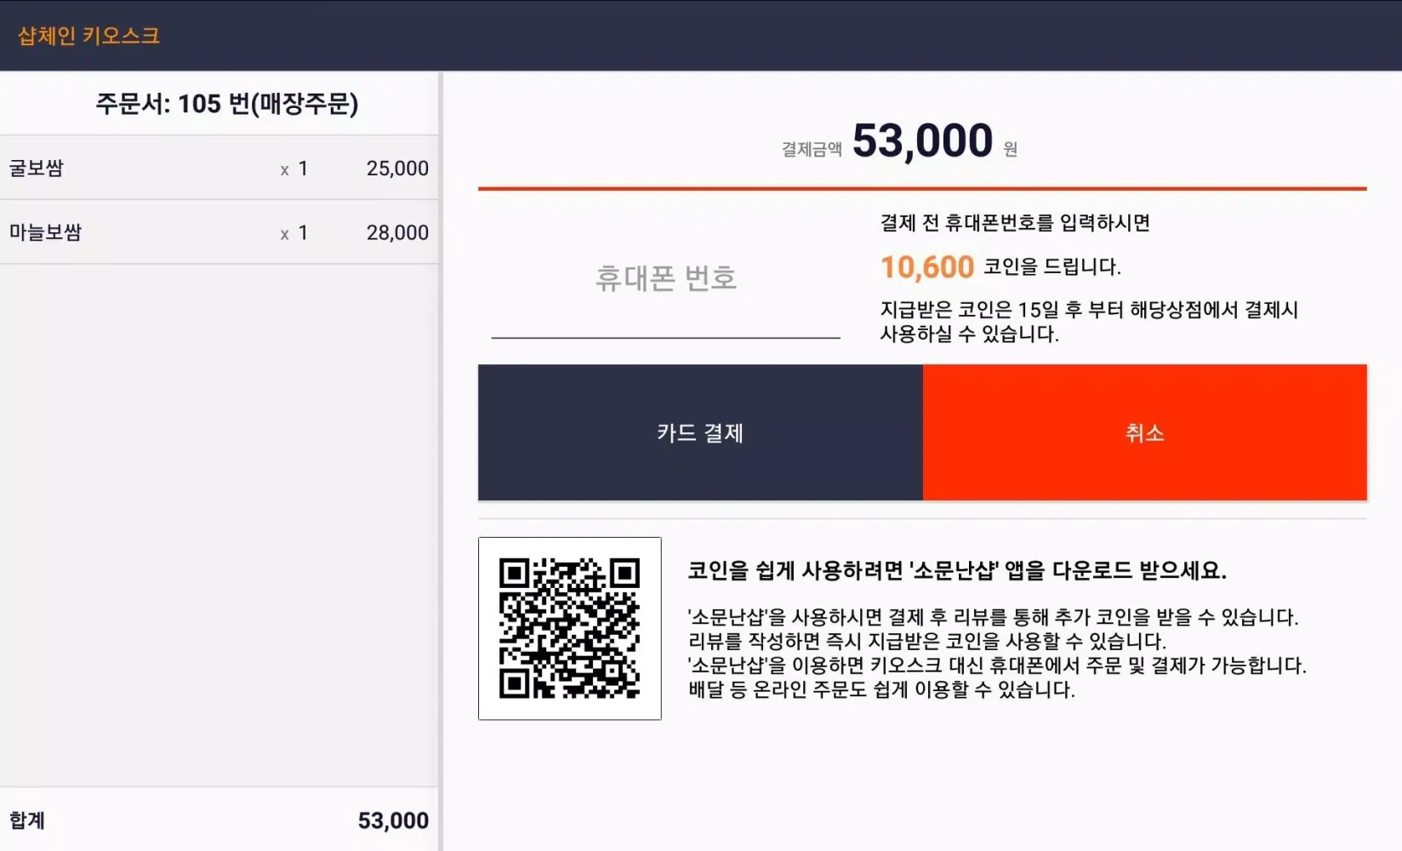Screen dimensions: 1402x851
Task: Select the 굴보쌈 order row name
Action: pyautogui.click(x=37, y=168)
